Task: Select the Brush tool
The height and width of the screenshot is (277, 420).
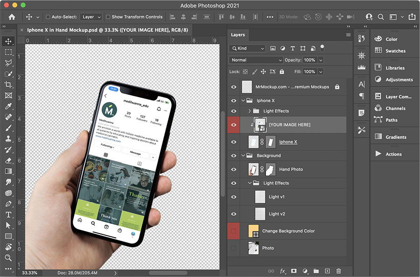Action: click(8, 128)
